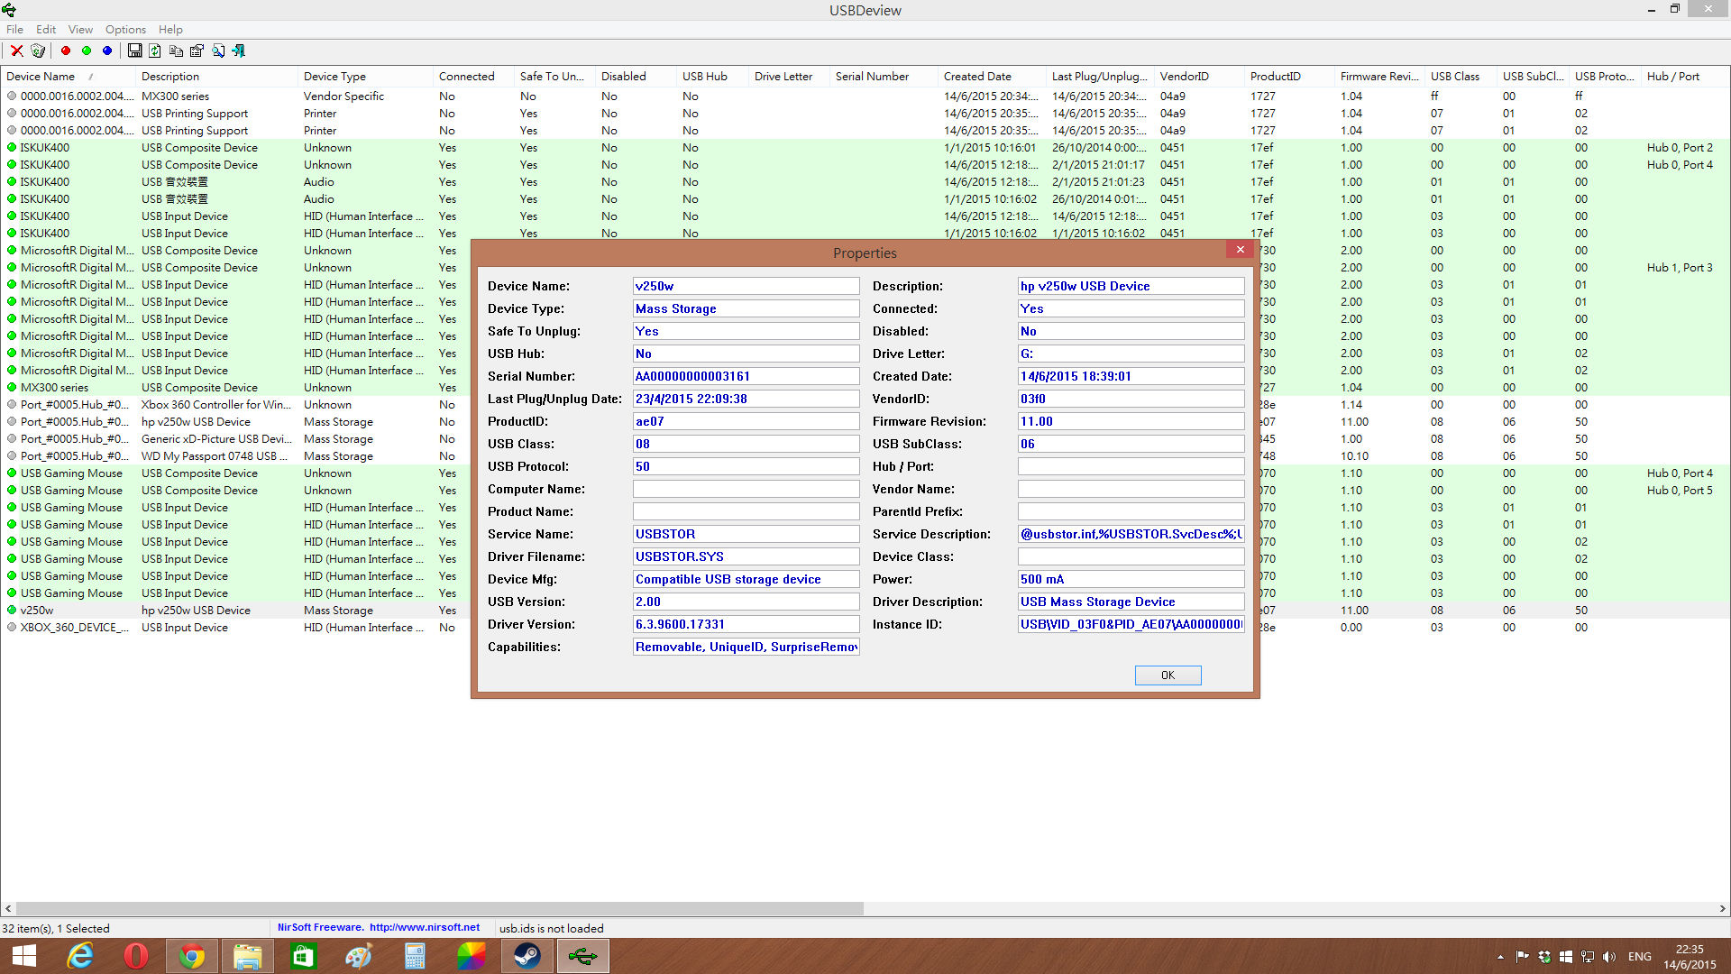This screenshot has width=1731, height=974.
Task: Sort by the Device Name column header
Action: (41, 77)
